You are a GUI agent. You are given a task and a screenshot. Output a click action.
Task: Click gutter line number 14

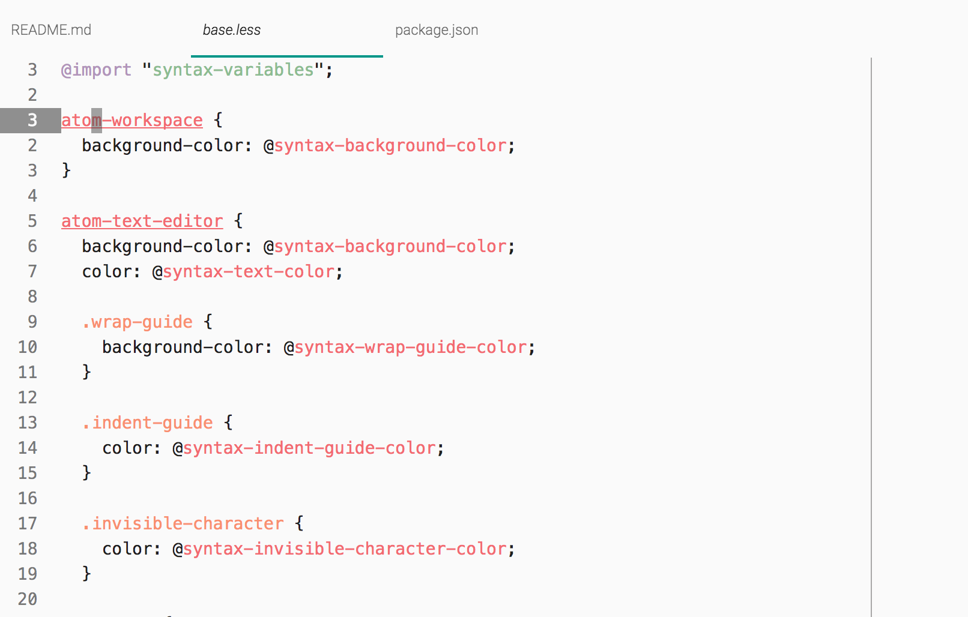(28, 448)
